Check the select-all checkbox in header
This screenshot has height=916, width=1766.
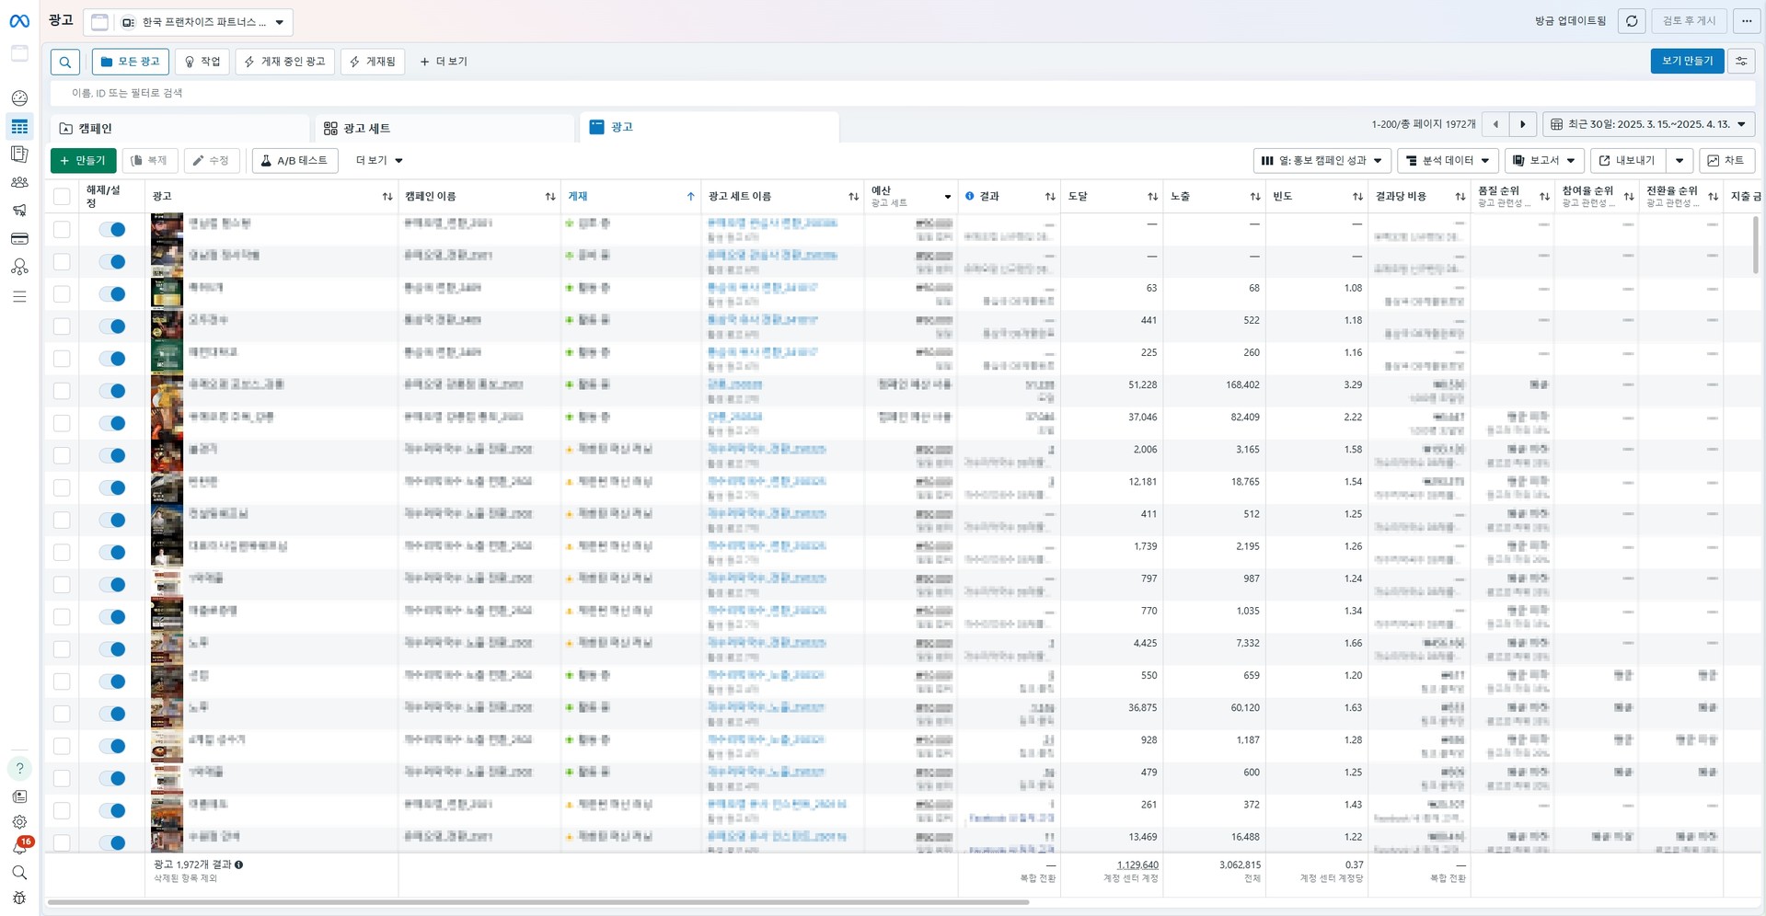pyautogui.click(x=62, y=196)
